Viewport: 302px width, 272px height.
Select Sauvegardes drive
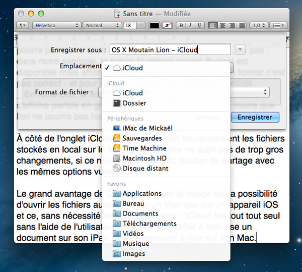pyautogui.click(x=166, y=138)
